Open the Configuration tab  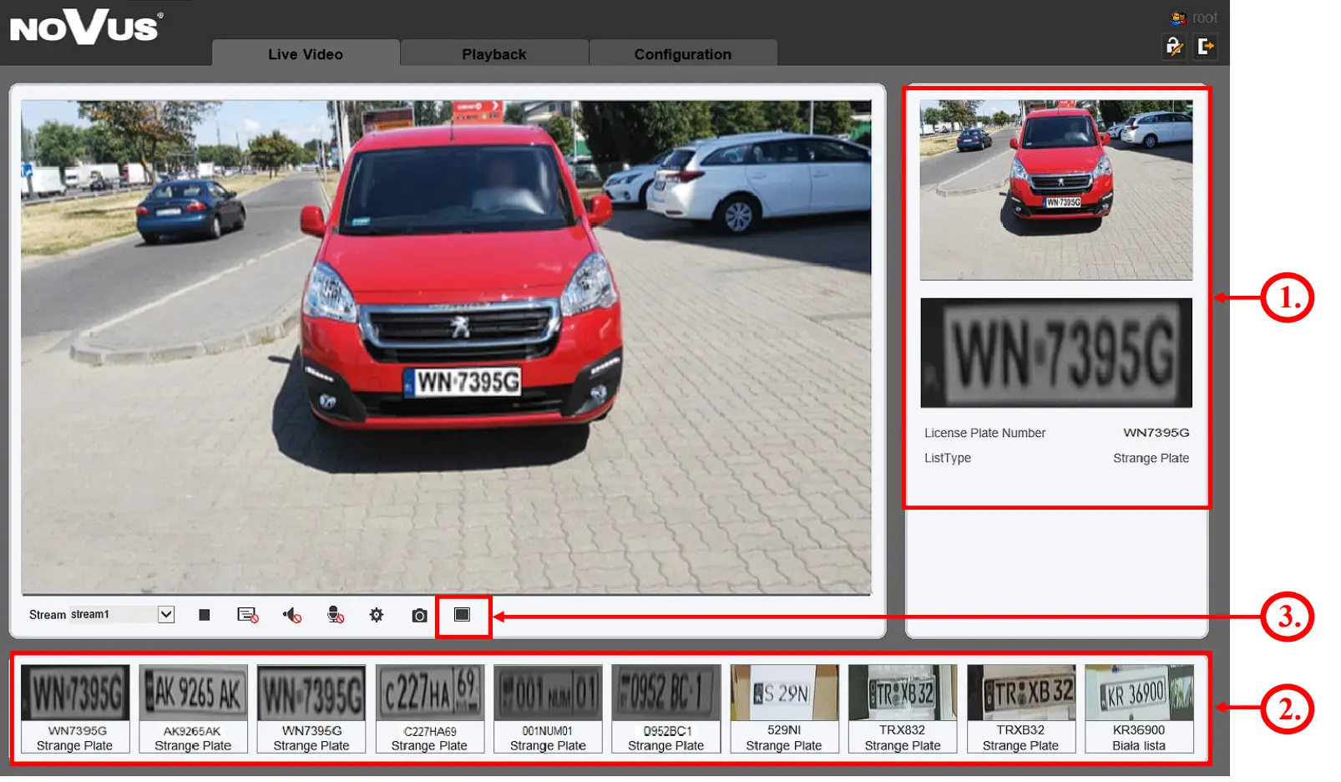tap(682, 54)
